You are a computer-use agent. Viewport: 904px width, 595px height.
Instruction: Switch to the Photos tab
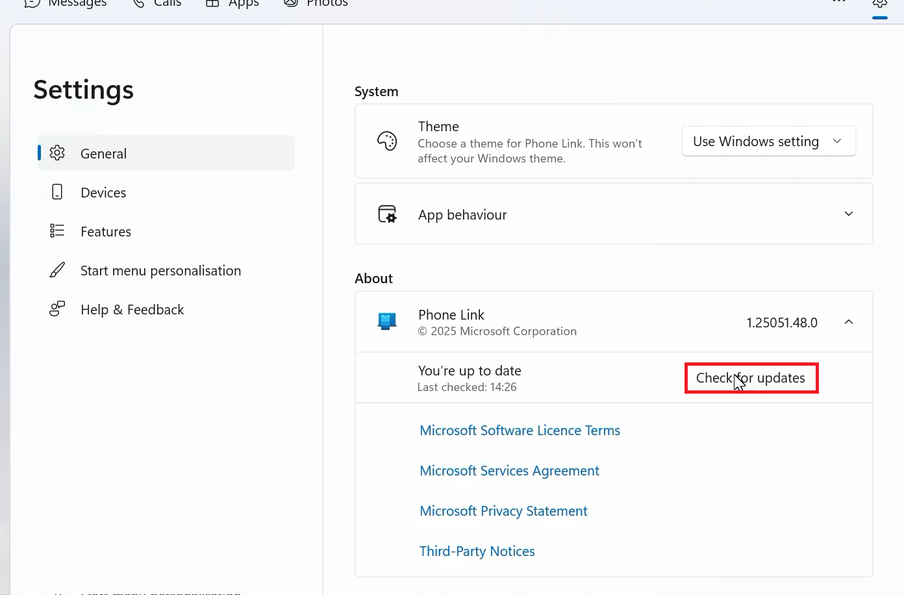pyautogui.click(x=316, y=3)
